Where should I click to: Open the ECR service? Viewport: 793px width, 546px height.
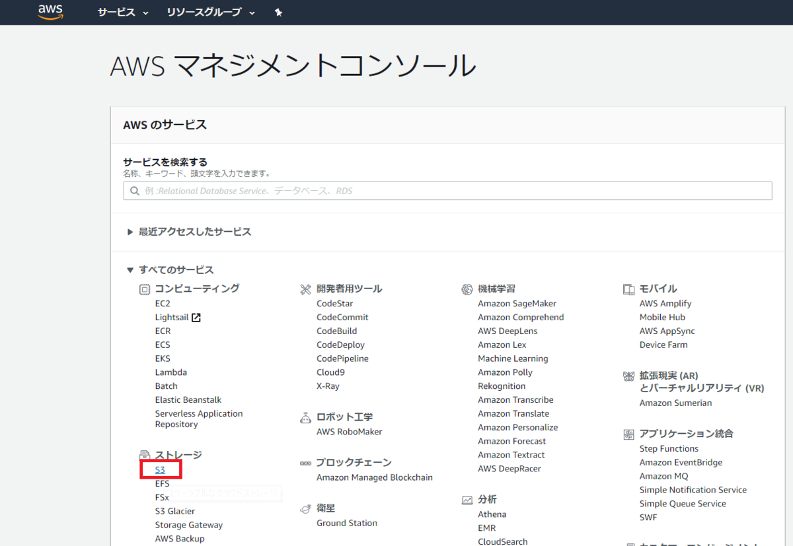click(x=163, y=331)
